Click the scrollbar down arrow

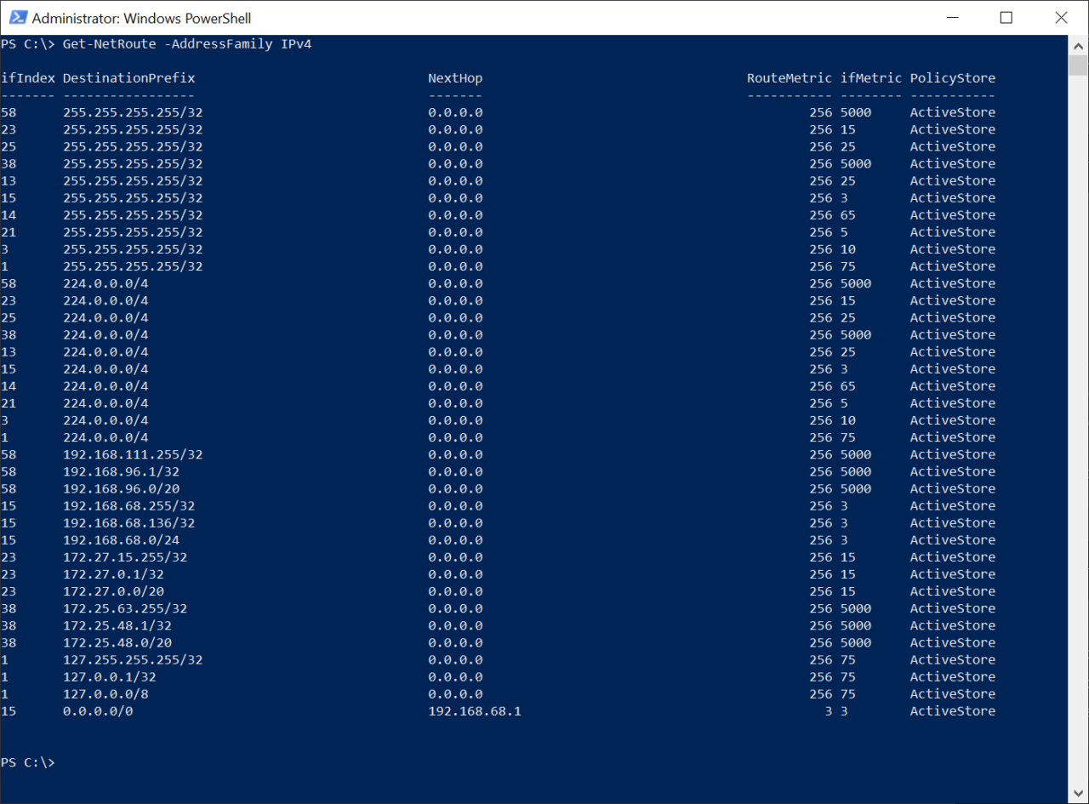click(1079, 792)
